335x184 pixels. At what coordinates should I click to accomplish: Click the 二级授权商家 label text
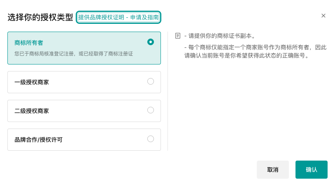coord(32,111)
